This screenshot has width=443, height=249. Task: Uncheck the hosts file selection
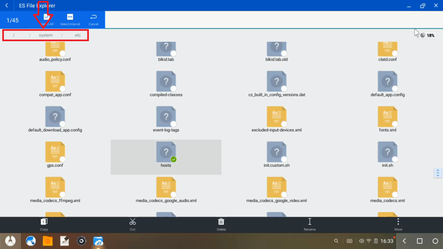[x=174, y=159]
